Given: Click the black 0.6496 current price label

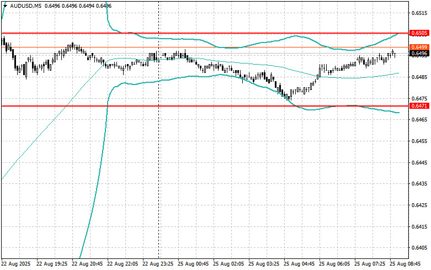Looking at the screenshot, I should pyautogui.click(x=419, y=54).
